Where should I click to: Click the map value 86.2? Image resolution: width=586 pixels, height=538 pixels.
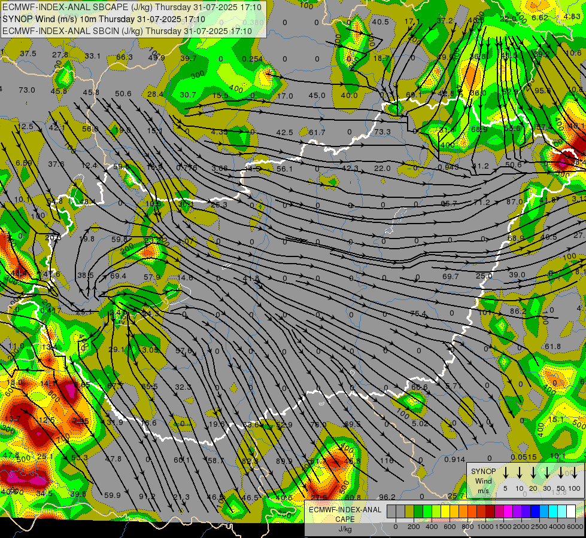(x=518, y=311)
